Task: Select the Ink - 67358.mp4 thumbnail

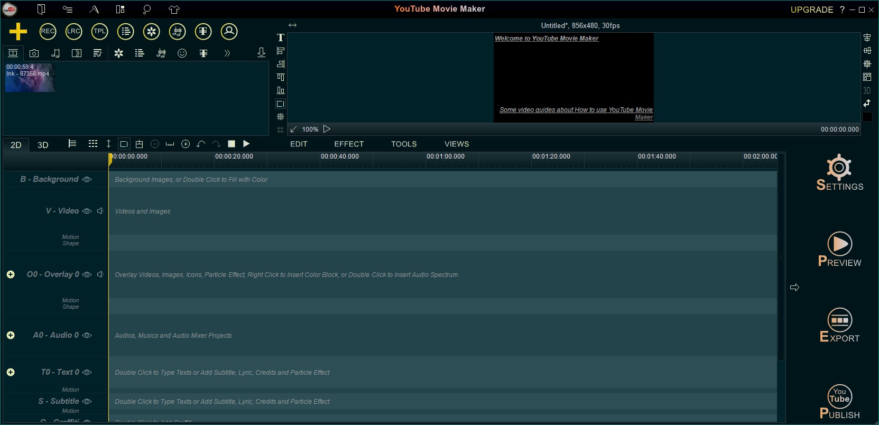Action: 30,78
